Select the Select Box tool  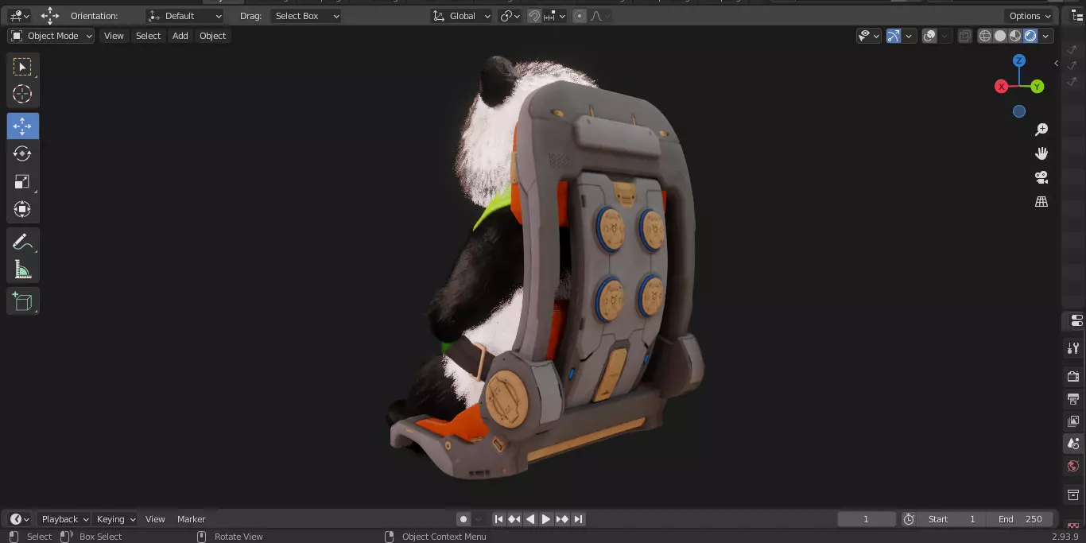click(22, 67)
